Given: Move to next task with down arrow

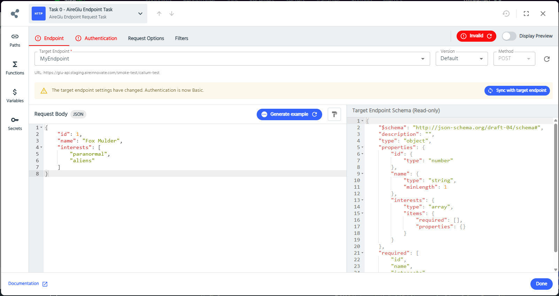Looking at the screenshot, I should point(172,14).
